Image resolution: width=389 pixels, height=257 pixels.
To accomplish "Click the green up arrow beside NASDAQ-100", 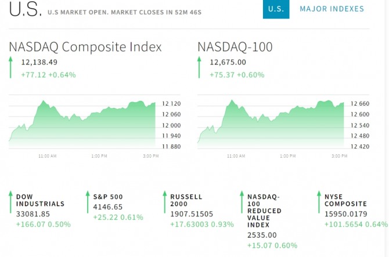I will point(199,67).
